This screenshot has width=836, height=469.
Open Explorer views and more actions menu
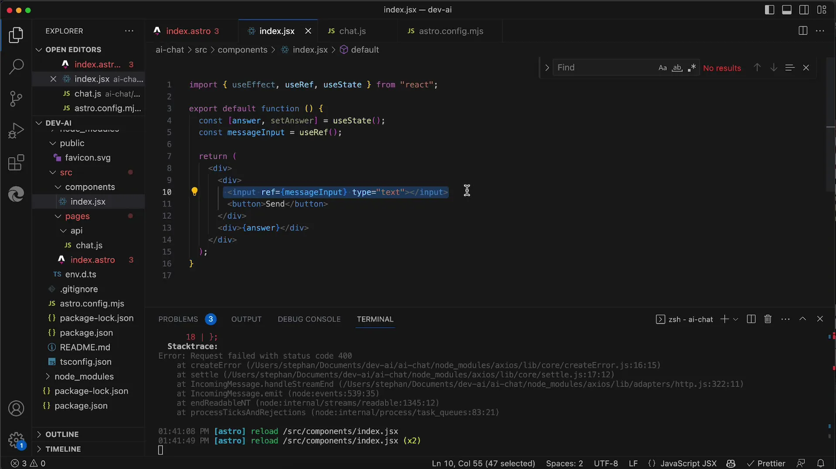pyautogui.click(x=129, y=31)
